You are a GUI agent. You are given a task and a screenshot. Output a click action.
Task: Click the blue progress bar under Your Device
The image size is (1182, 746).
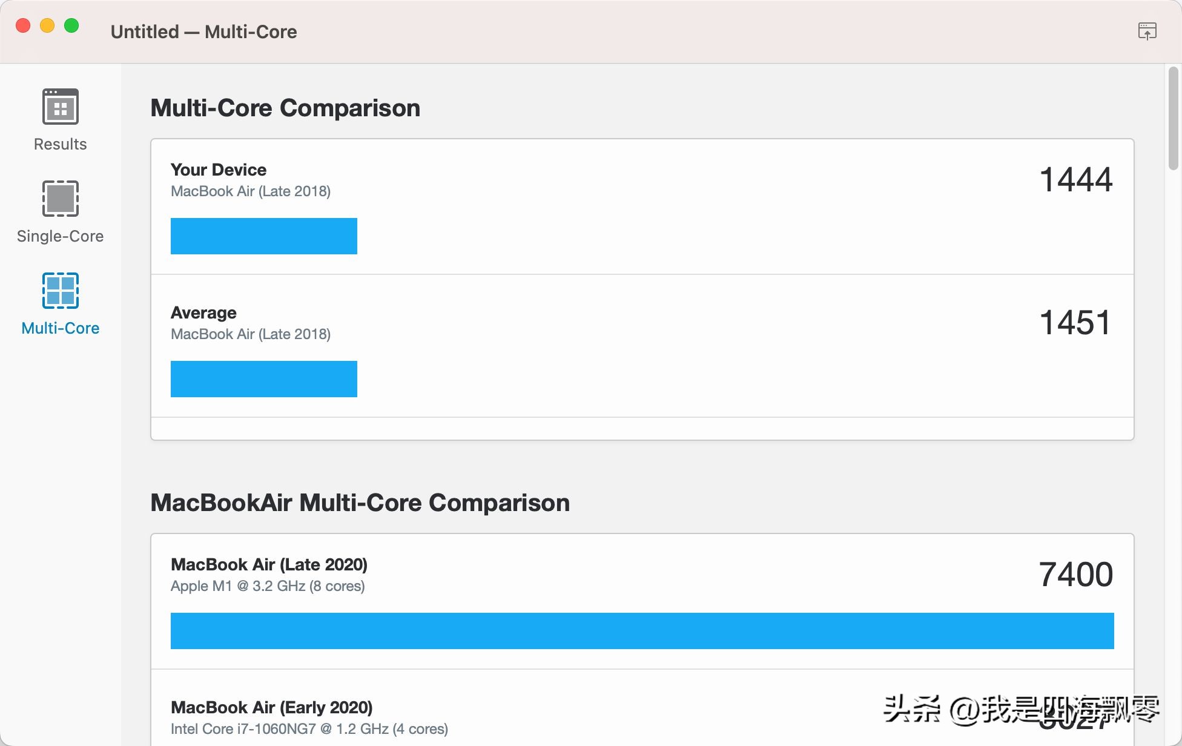[264, 236]
